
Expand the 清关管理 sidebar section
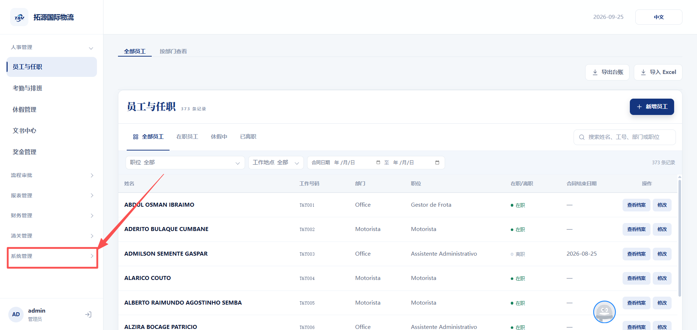click(x=52, y=236)
